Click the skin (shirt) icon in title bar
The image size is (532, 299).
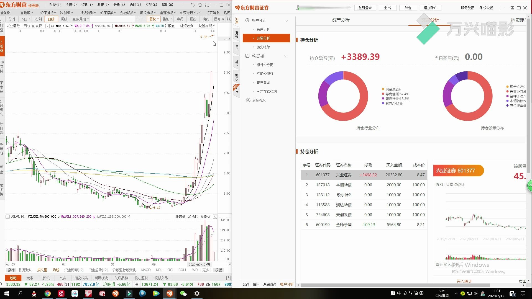point(200,5)
